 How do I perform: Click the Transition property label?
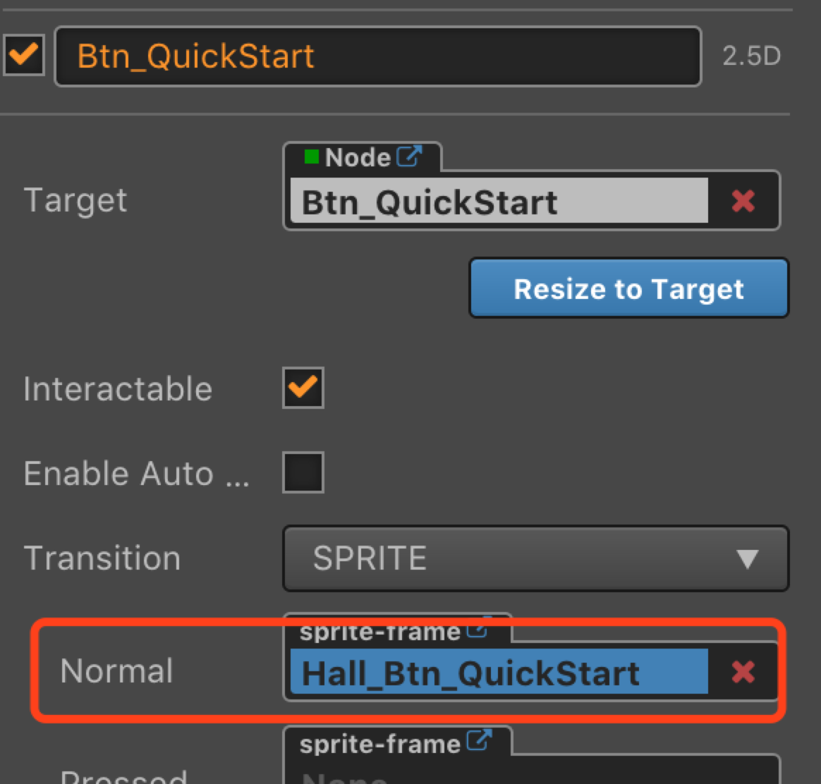click(102, 558)
